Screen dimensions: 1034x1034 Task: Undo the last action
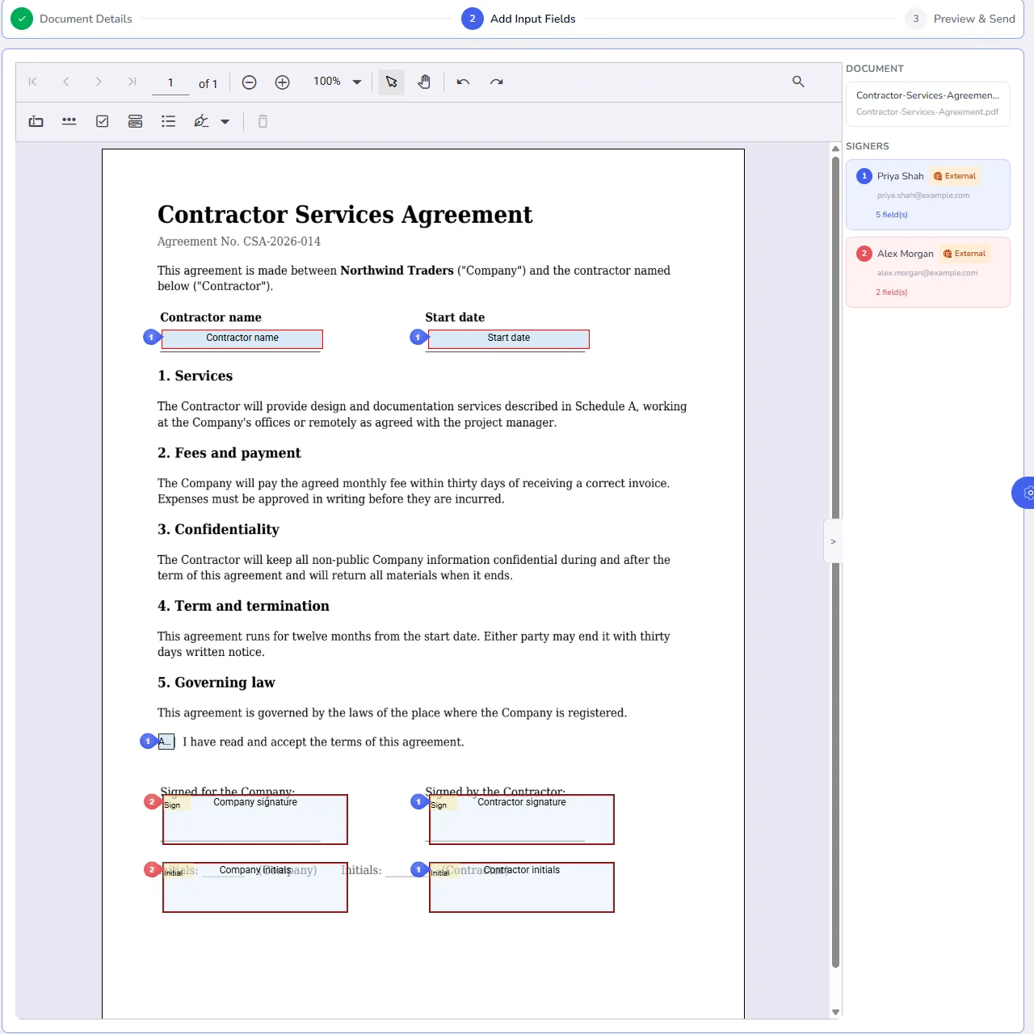pyautogui.click(x=463, y=82)
